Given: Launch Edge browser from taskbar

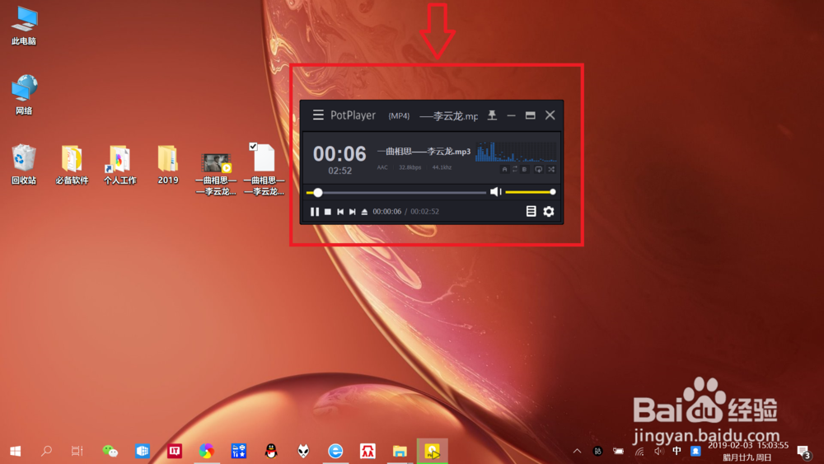Looking at the screenshot, I should (335, 451).
